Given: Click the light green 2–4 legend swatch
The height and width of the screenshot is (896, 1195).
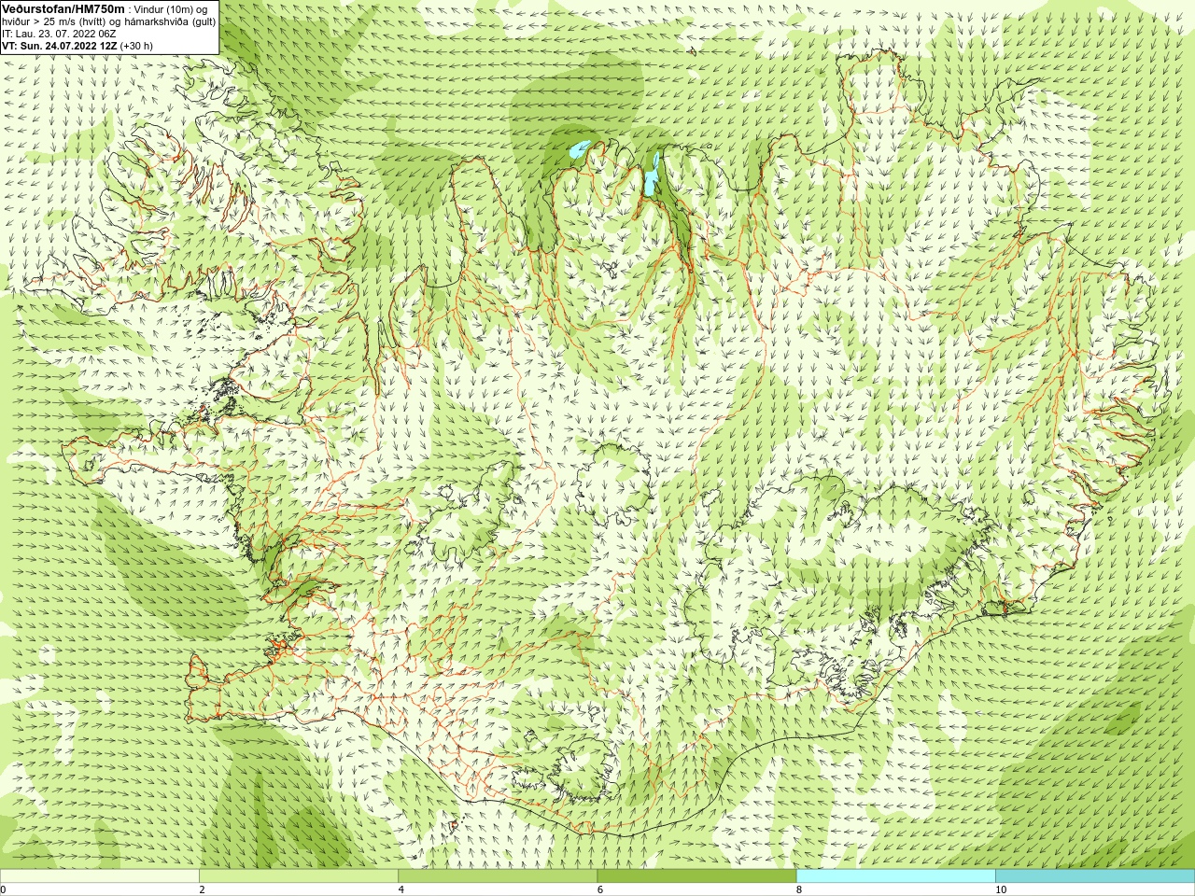Looking at the screenshot, I should pyautogui.click(x=299, y=876).
